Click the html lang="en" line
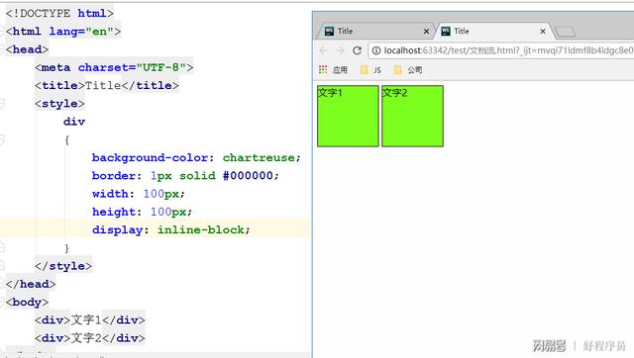Image resolution: width=634 pixels, height=358 pixels. pos(63,32)
